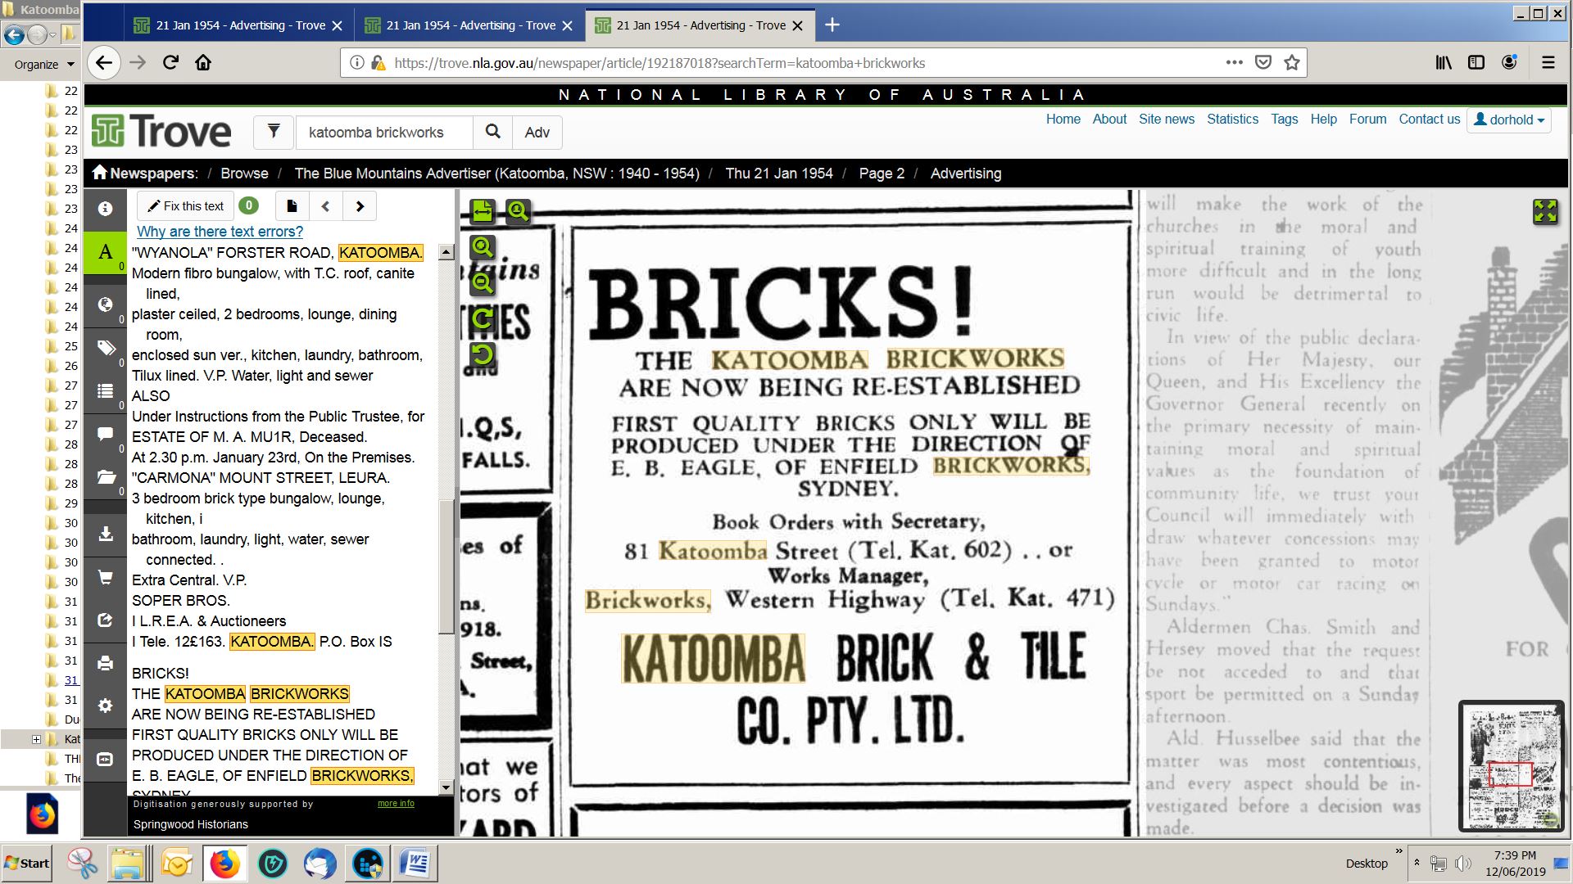Zoom in on the newspaper image

483,247
